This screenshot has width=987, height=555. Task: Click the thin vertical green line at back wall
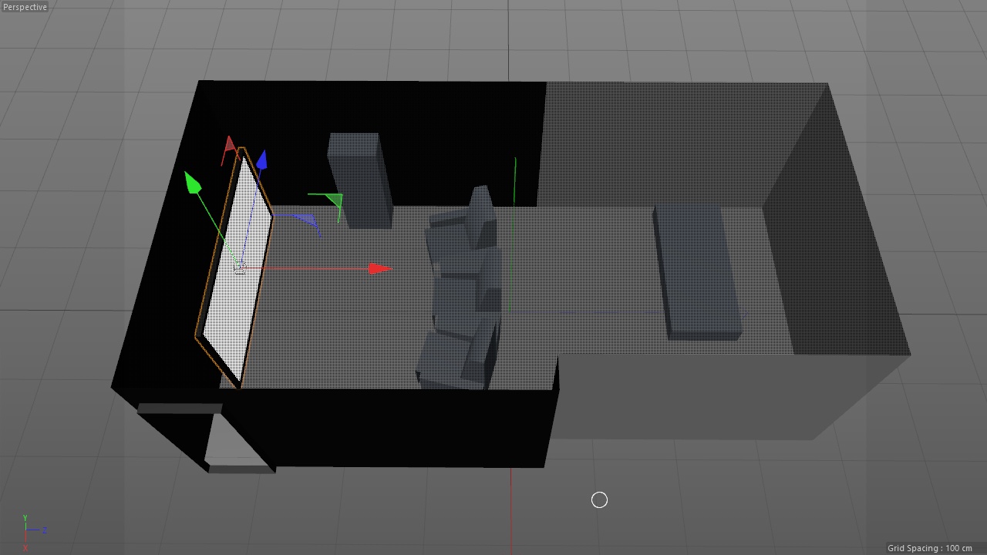[x=515, y=181]
